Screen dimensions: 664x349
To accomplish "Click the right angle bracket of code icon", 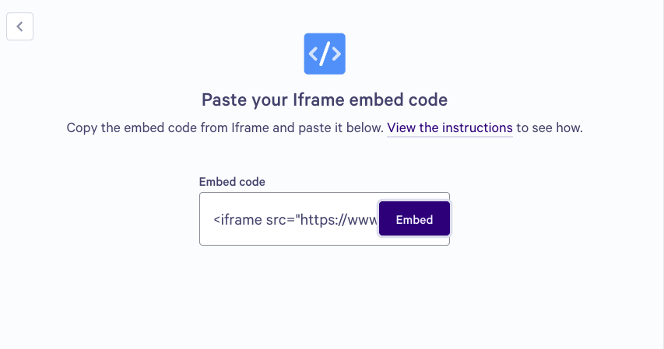I will click(x=336, y=54).
